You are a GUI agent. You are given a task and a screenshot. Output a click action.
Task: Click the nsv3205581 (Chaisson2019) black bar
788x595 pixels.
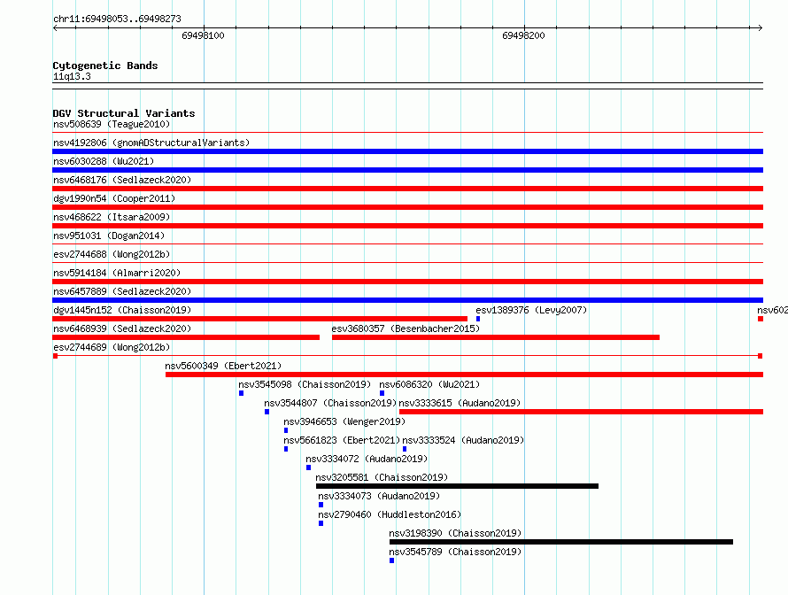(457, 486)
